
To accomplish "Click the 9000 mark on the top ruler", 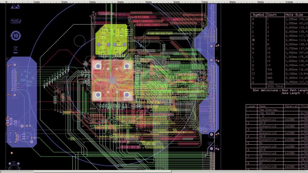I will (261, 2).
